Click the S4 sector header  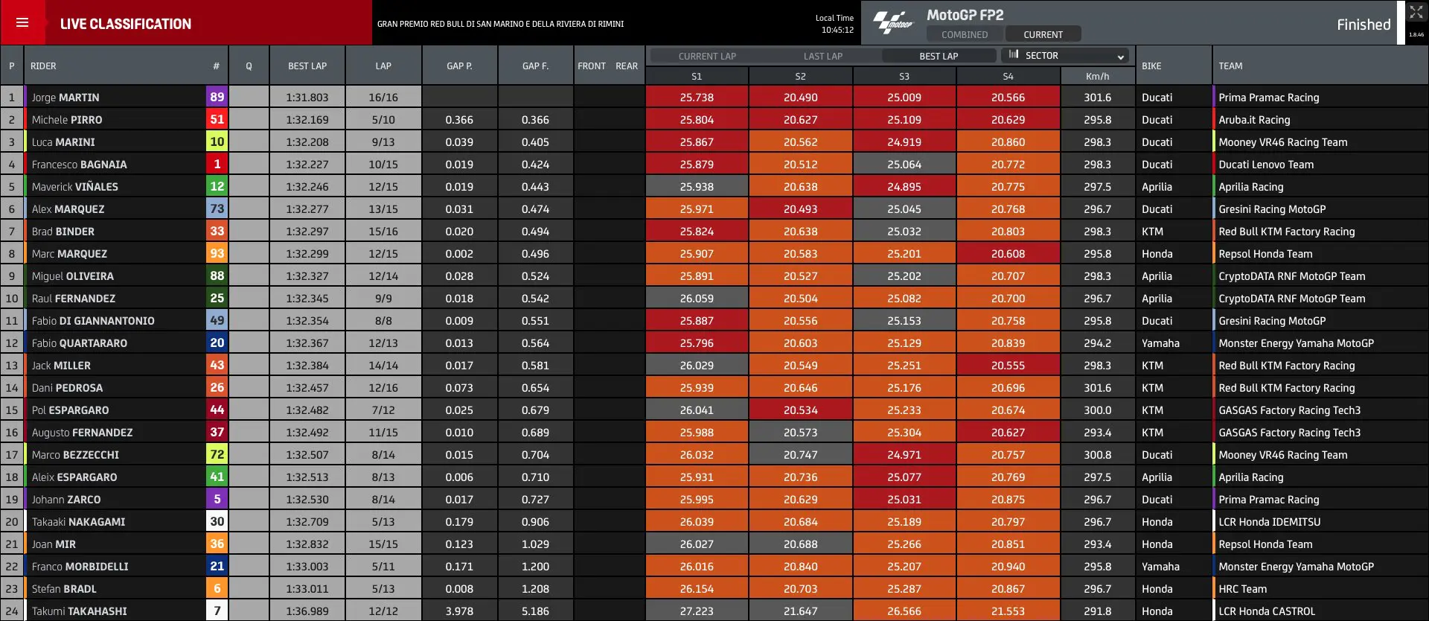[1008, 76]
